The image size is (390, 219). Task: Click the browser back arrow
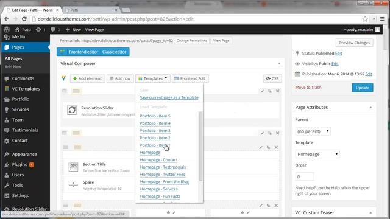[x=7, y=19]
